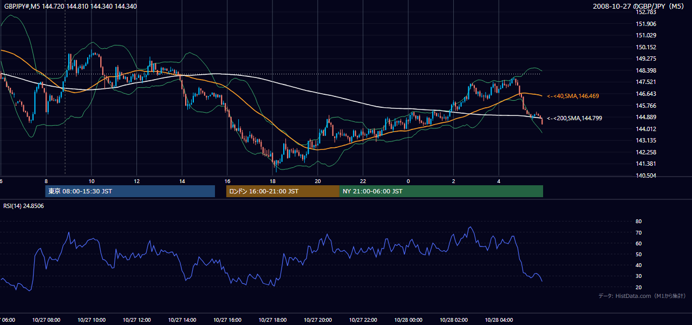Select the 200 SMA 144.799 white label
Image resolution: width=692 pixels, height=325 pixels.
(x=575, y=118)
